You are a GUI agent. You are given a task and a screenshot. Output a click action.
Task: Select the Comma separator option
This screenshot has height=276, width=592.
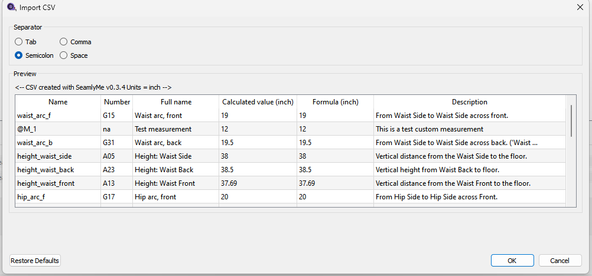64,42
